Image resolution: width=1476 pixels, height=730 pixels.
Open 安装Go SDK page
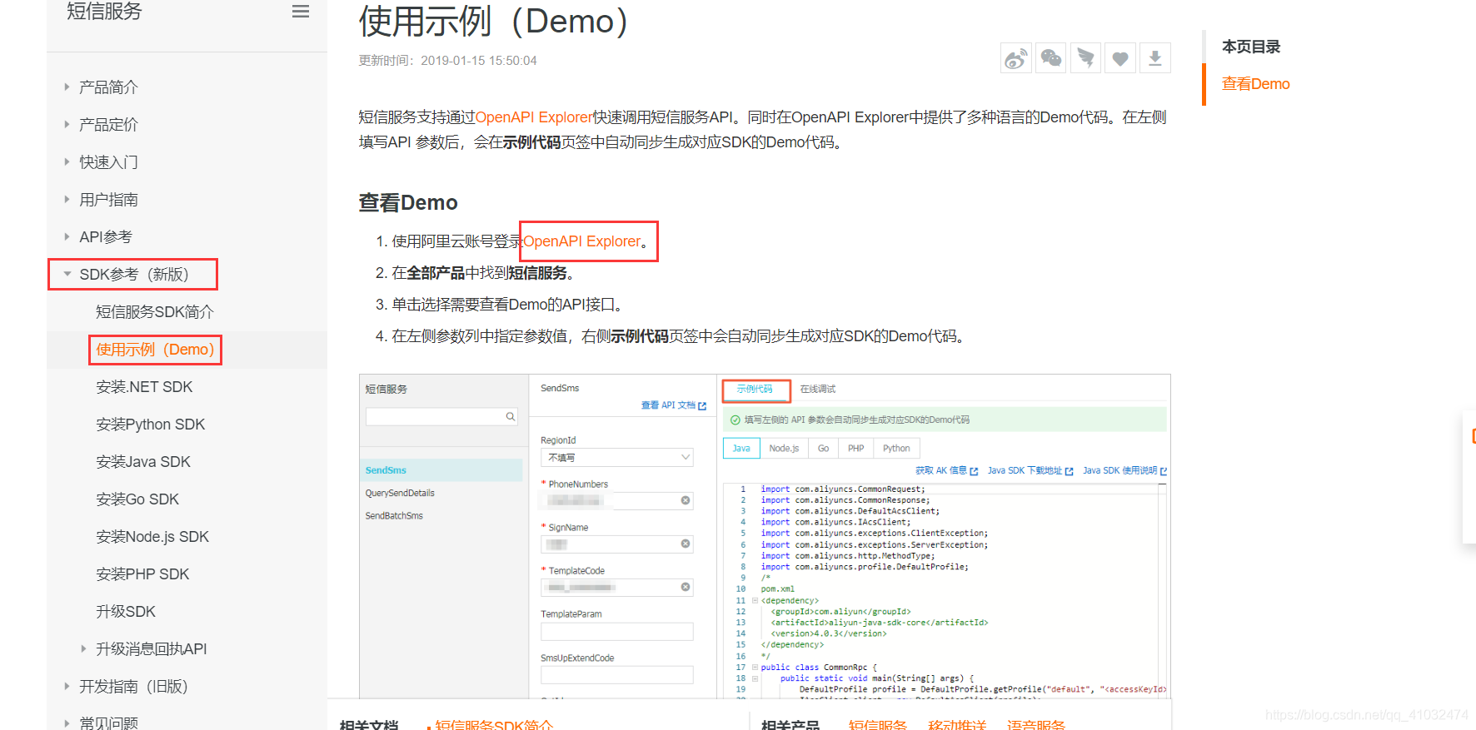click(x=137, y=499)
